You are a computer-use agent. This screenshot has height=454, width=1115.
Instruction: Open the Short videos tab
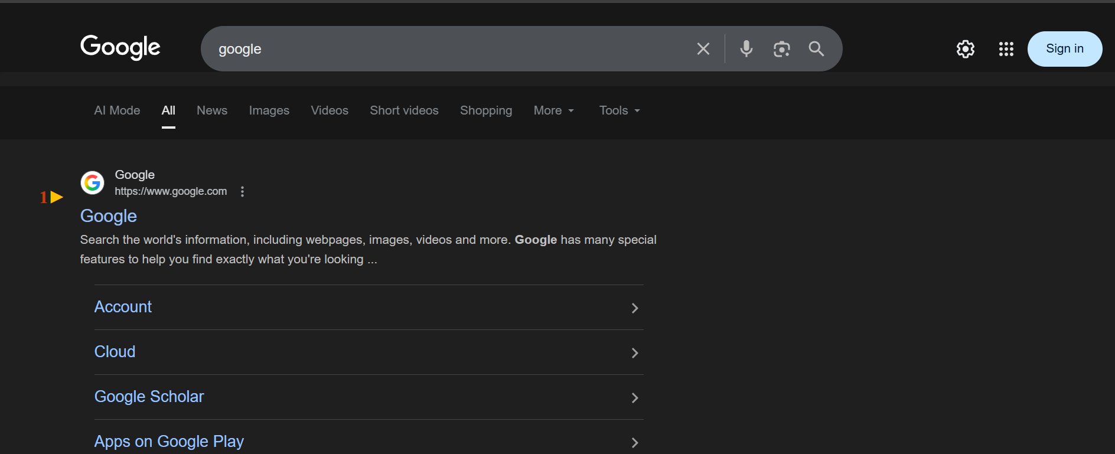point(404,110)
